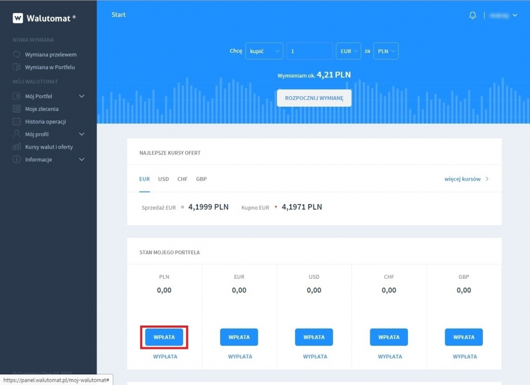The image size is (530, 385).
Task: Click the exchange amount input field
Action: pyautogui.click(x=310, y=51)
